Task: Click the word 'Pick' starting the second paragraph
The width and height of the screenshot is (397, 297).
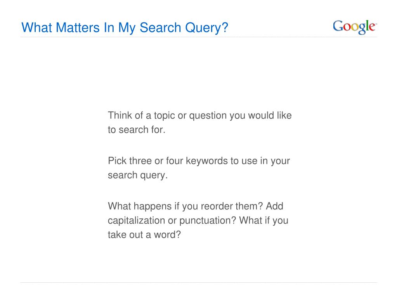Action: point(117,161)
